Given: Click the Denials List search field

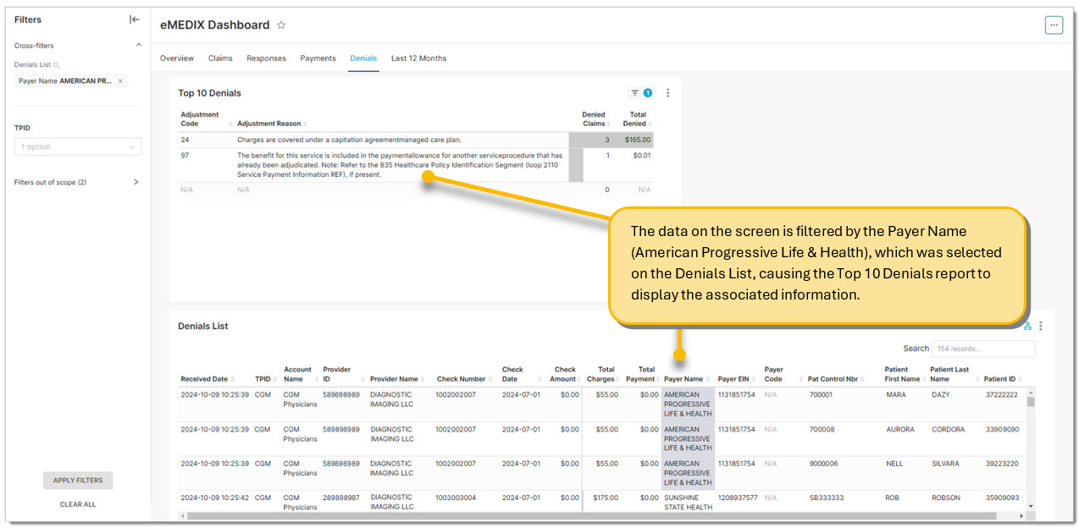Looking at the screenshot, I should pos(982,349).
